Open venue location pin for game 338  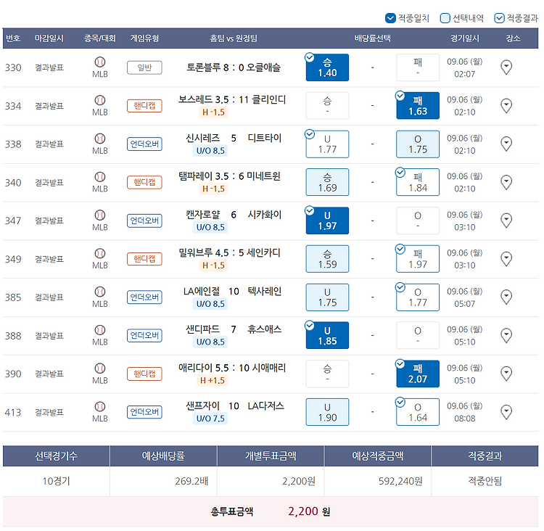pyautogui.click(x=506, y=144)
